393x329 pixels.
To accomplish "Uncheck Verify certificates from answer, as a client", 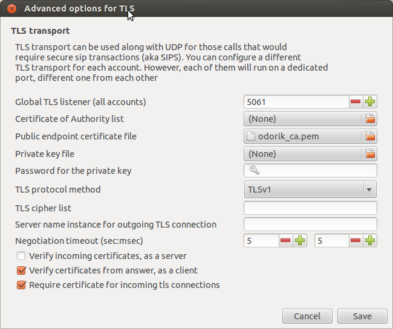I will point(22,270).
